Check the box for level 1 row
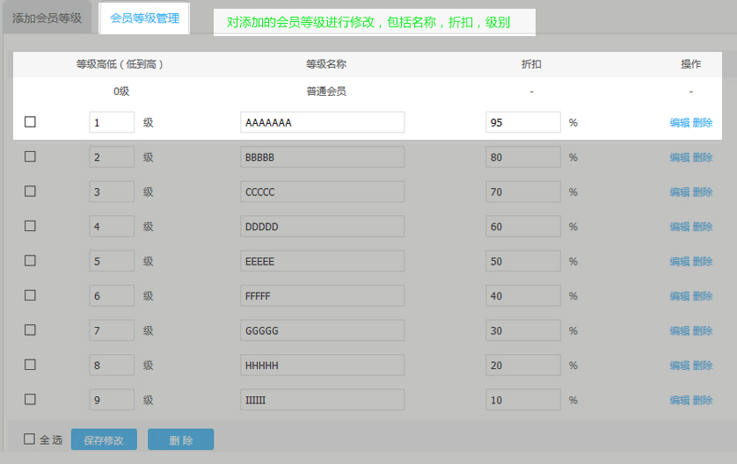The height and width of the screenshot is (464, 737). [x=30, y=122]
